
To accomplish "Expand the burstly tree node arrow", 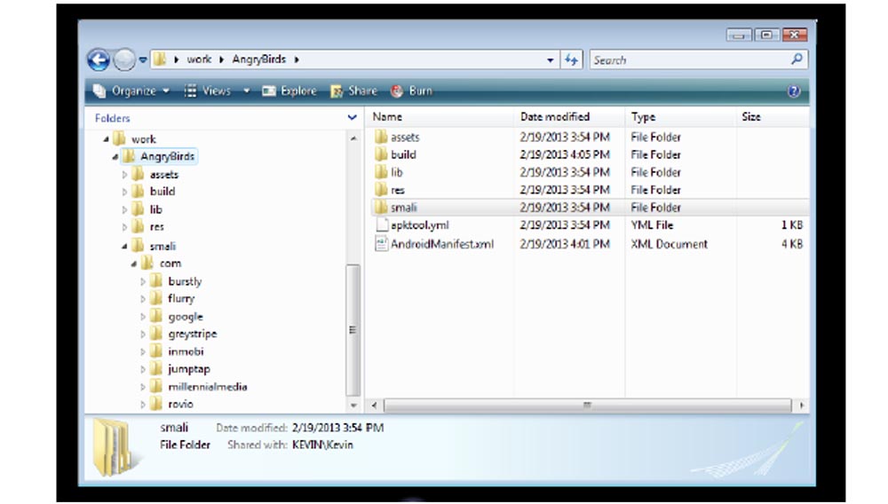I will click(x=143, y=281).
